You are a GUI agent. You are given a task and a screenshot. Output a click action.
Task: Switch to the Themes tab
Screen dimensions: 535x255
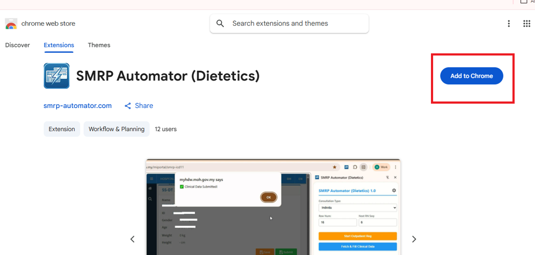click(99, 45)
